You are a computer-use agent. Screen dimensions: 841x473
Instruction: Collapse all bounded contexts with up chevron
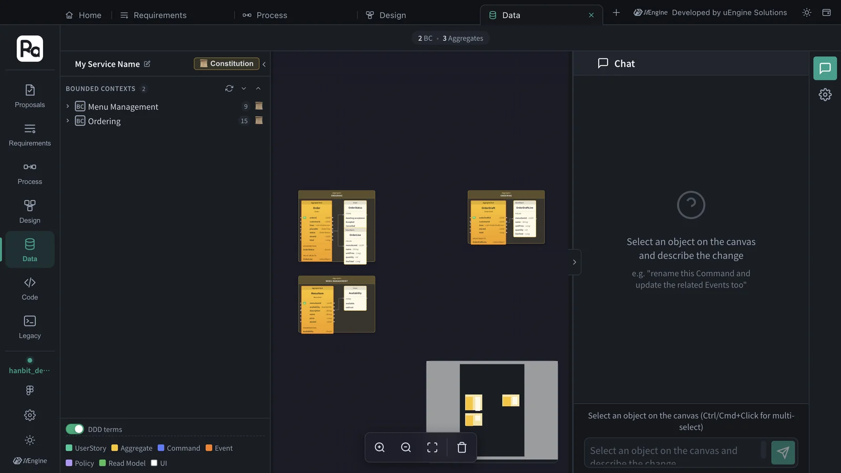click(x=258, y=88)
